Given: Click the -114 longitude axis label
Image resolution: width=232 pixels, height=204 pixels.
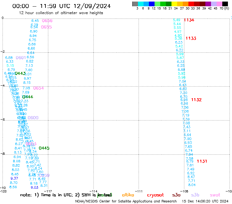Looking at the screenshot, I should (93, 191).
